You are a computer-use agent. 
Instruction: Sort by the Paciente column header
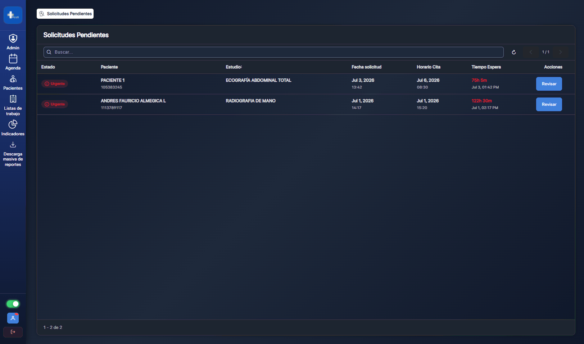(x=109, y=67)
